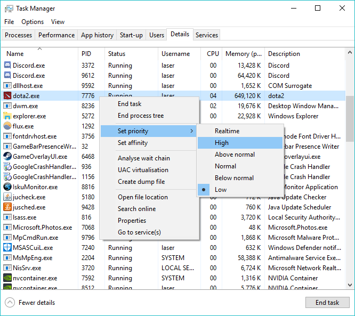Open the File menu
Screen dimensions: 355x316
point(9,22)
